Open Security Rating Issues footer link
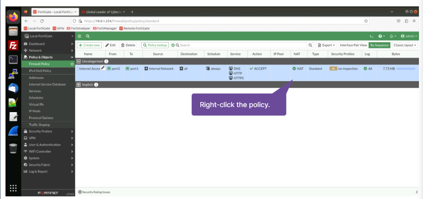The image size is (423, 199). 94,192
